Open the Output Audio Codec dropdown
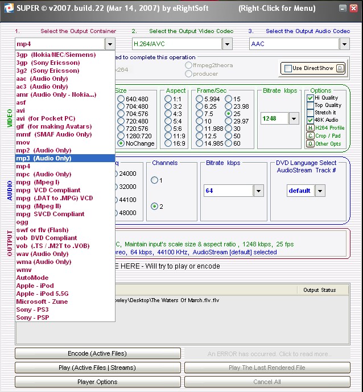 344,44
